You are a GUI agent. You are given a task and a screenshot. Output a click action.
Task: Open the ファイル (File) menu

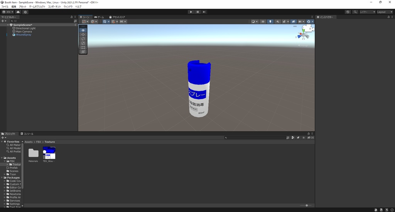5,7
